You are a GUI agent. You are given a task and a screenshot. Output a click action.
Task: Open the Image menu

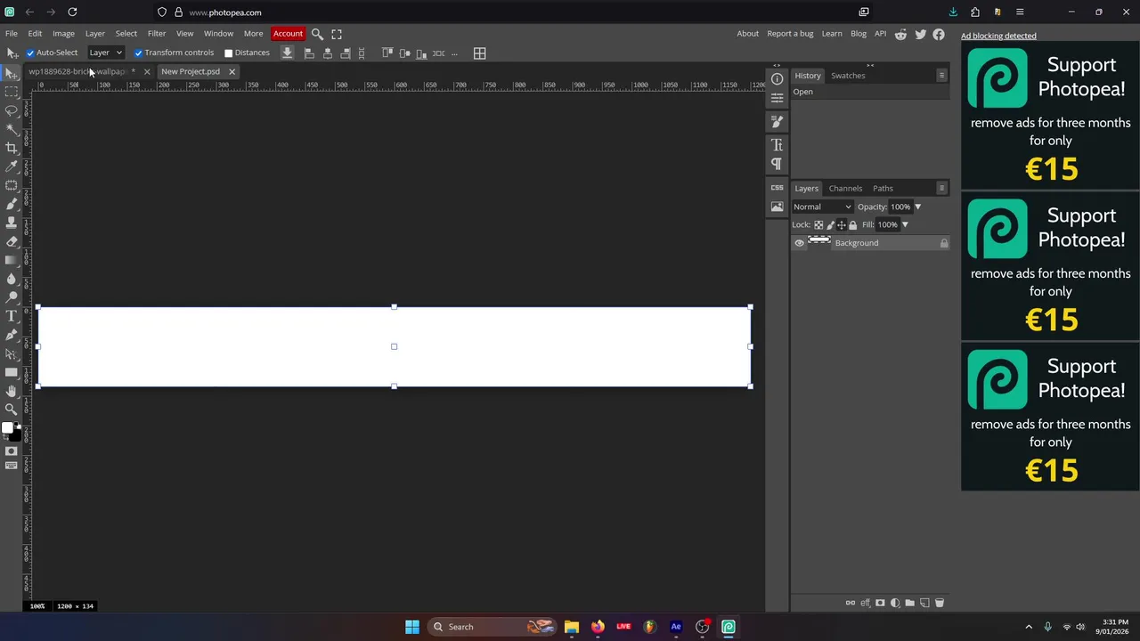63,34
